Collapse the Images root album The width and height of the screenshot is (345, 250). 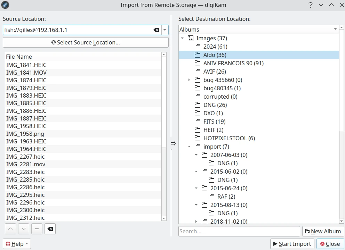[182, 38]
